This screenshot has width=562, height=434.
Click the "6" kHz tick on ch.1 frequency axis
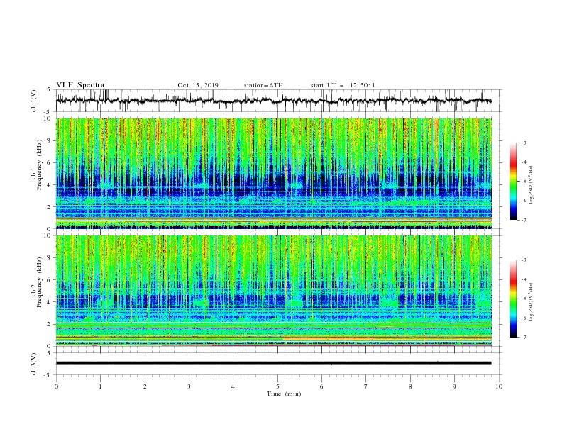pyautogui.click(x=50, y=162)
